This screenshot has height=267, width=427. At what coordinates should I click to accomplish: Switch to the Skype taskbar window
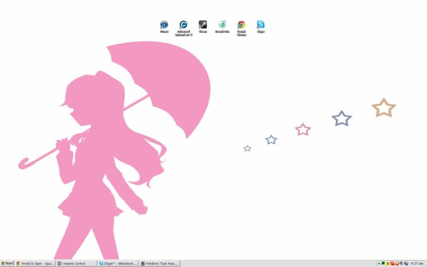[118, 264]
